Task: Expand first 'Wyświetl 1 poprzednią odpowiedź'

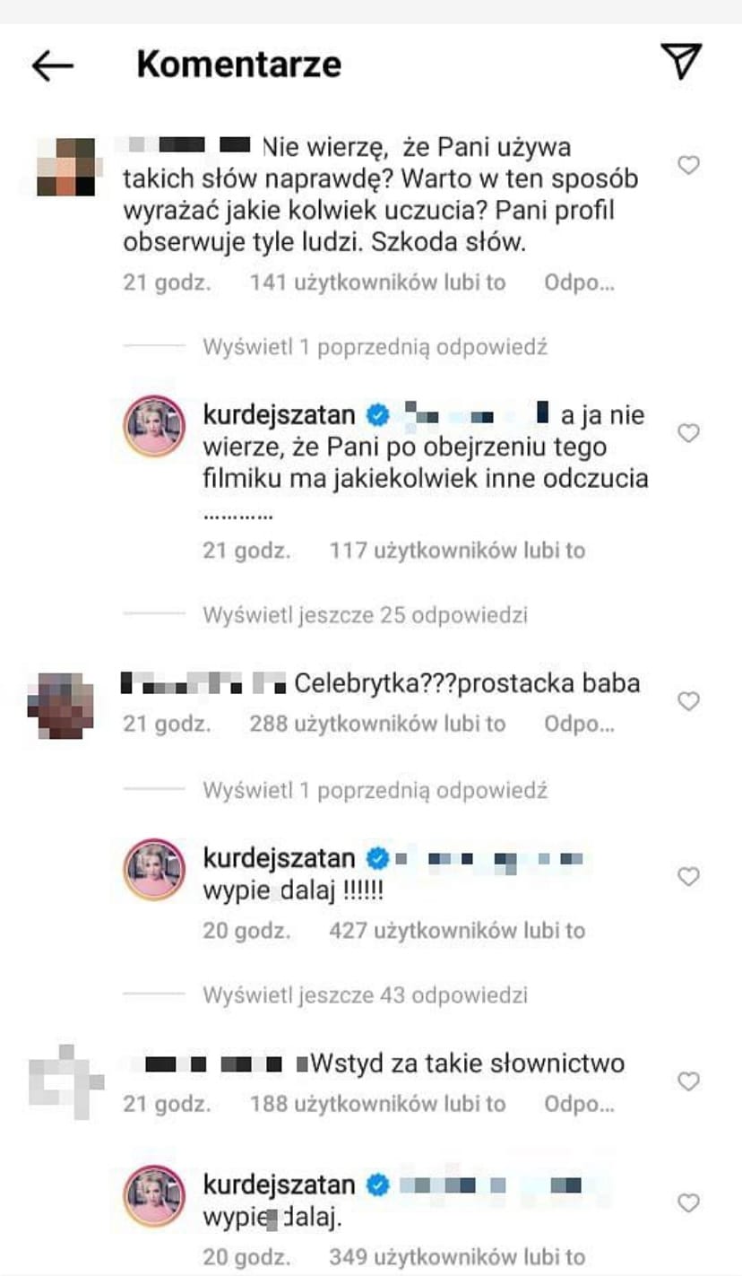Action: (375, 347)
